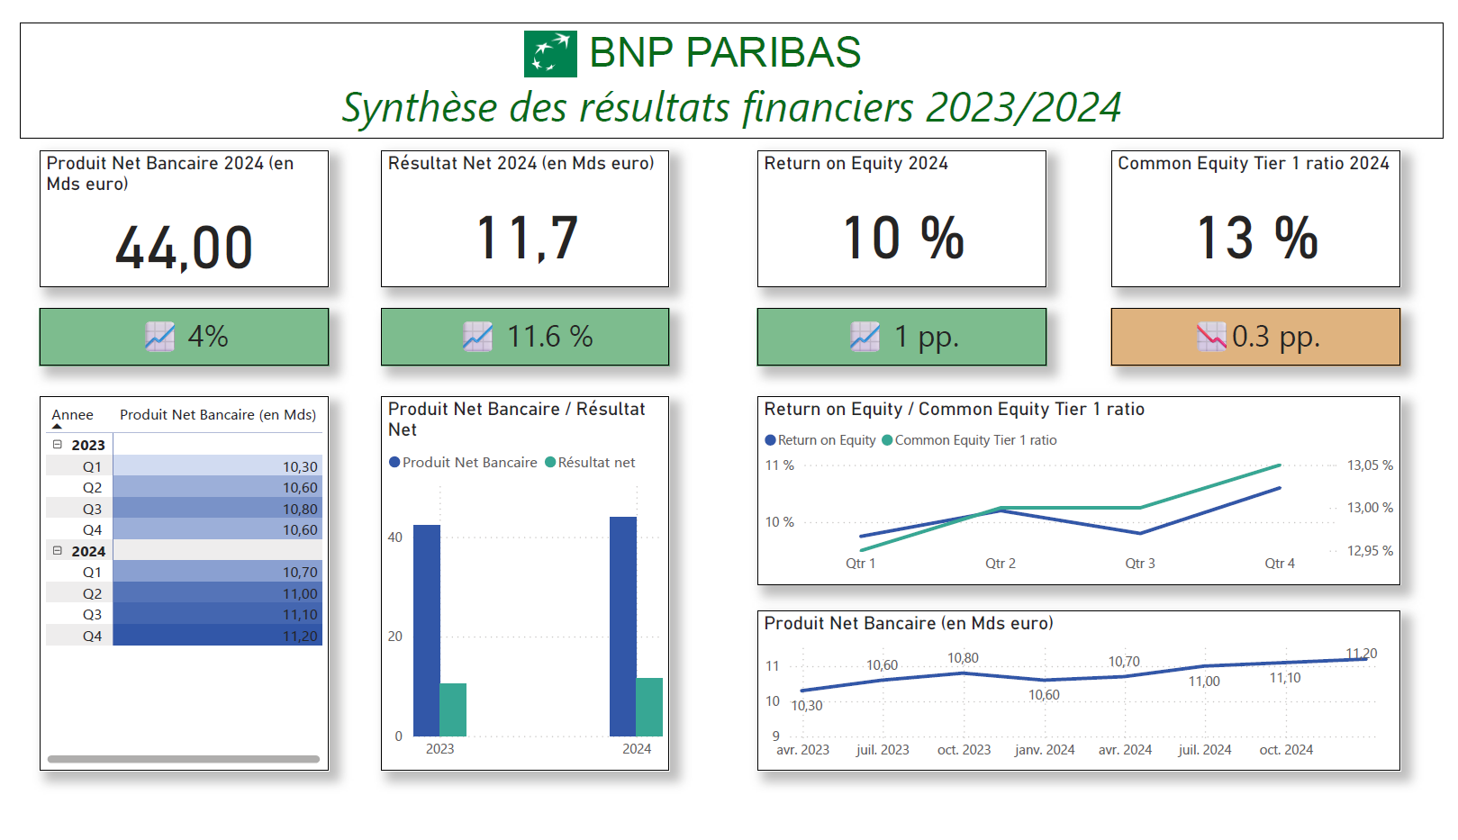Collapse the 2023 year group

pos(58,445)
